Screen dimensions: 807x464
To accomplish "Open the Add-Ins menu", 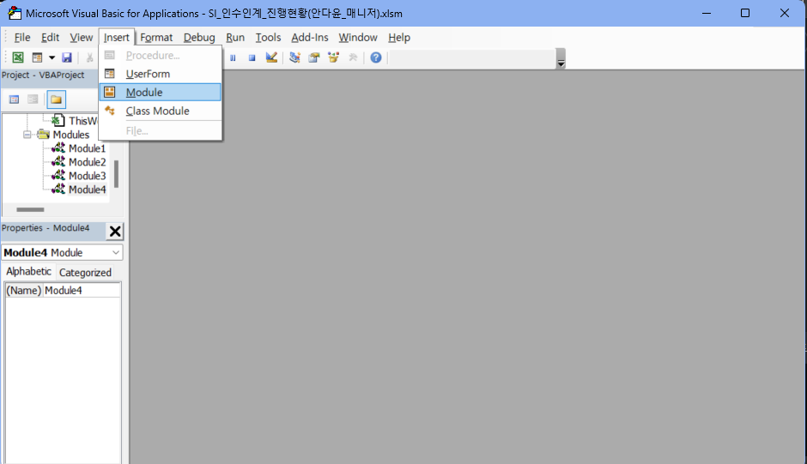I will 309,38.
